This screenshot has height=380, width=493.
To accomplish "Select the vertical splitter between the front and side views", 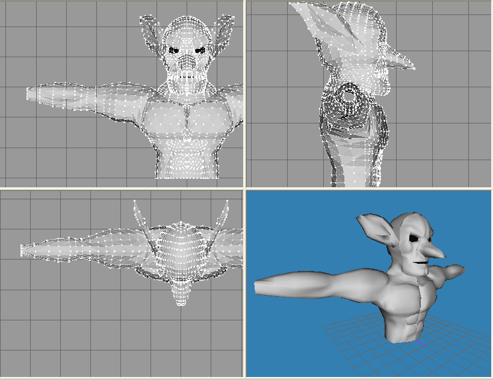I will 244,94.
